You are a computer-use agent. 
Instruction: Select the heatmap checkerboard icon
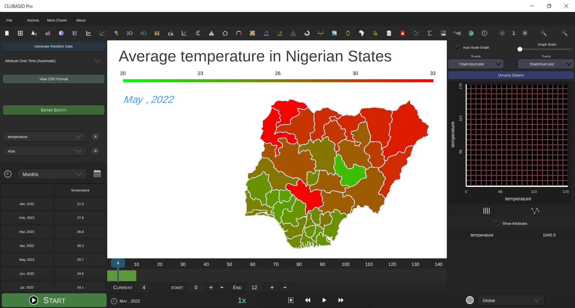coord(252,33)
